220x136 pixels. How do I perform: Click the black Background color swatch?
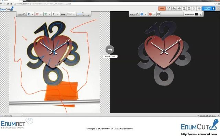[x=197, y=14]
